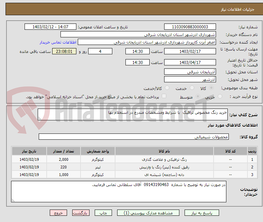Click the شماره نیاز number field

[190, 27]
